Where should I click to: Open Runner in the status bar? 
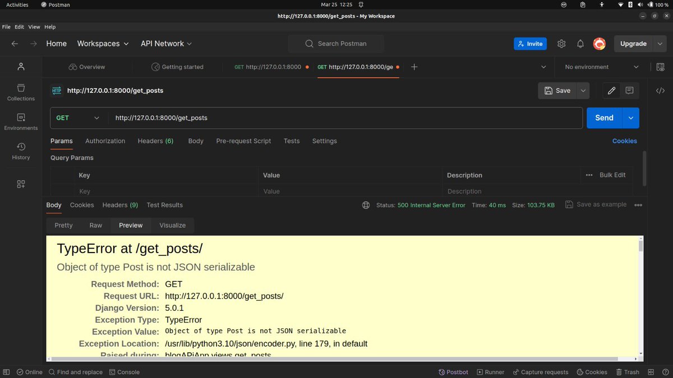point(491,372)
